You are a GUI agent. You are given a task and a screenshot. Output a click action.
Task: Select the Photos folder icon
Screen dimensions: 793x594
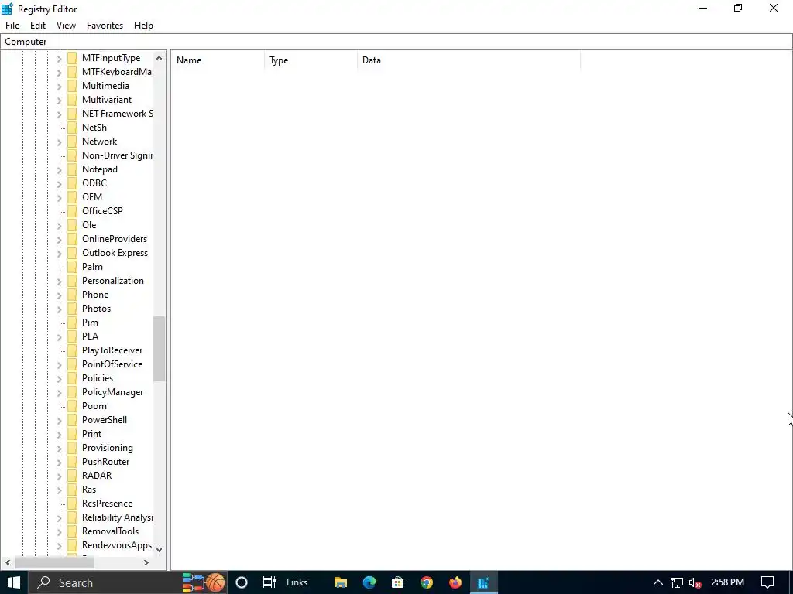[x=73, y=309]
